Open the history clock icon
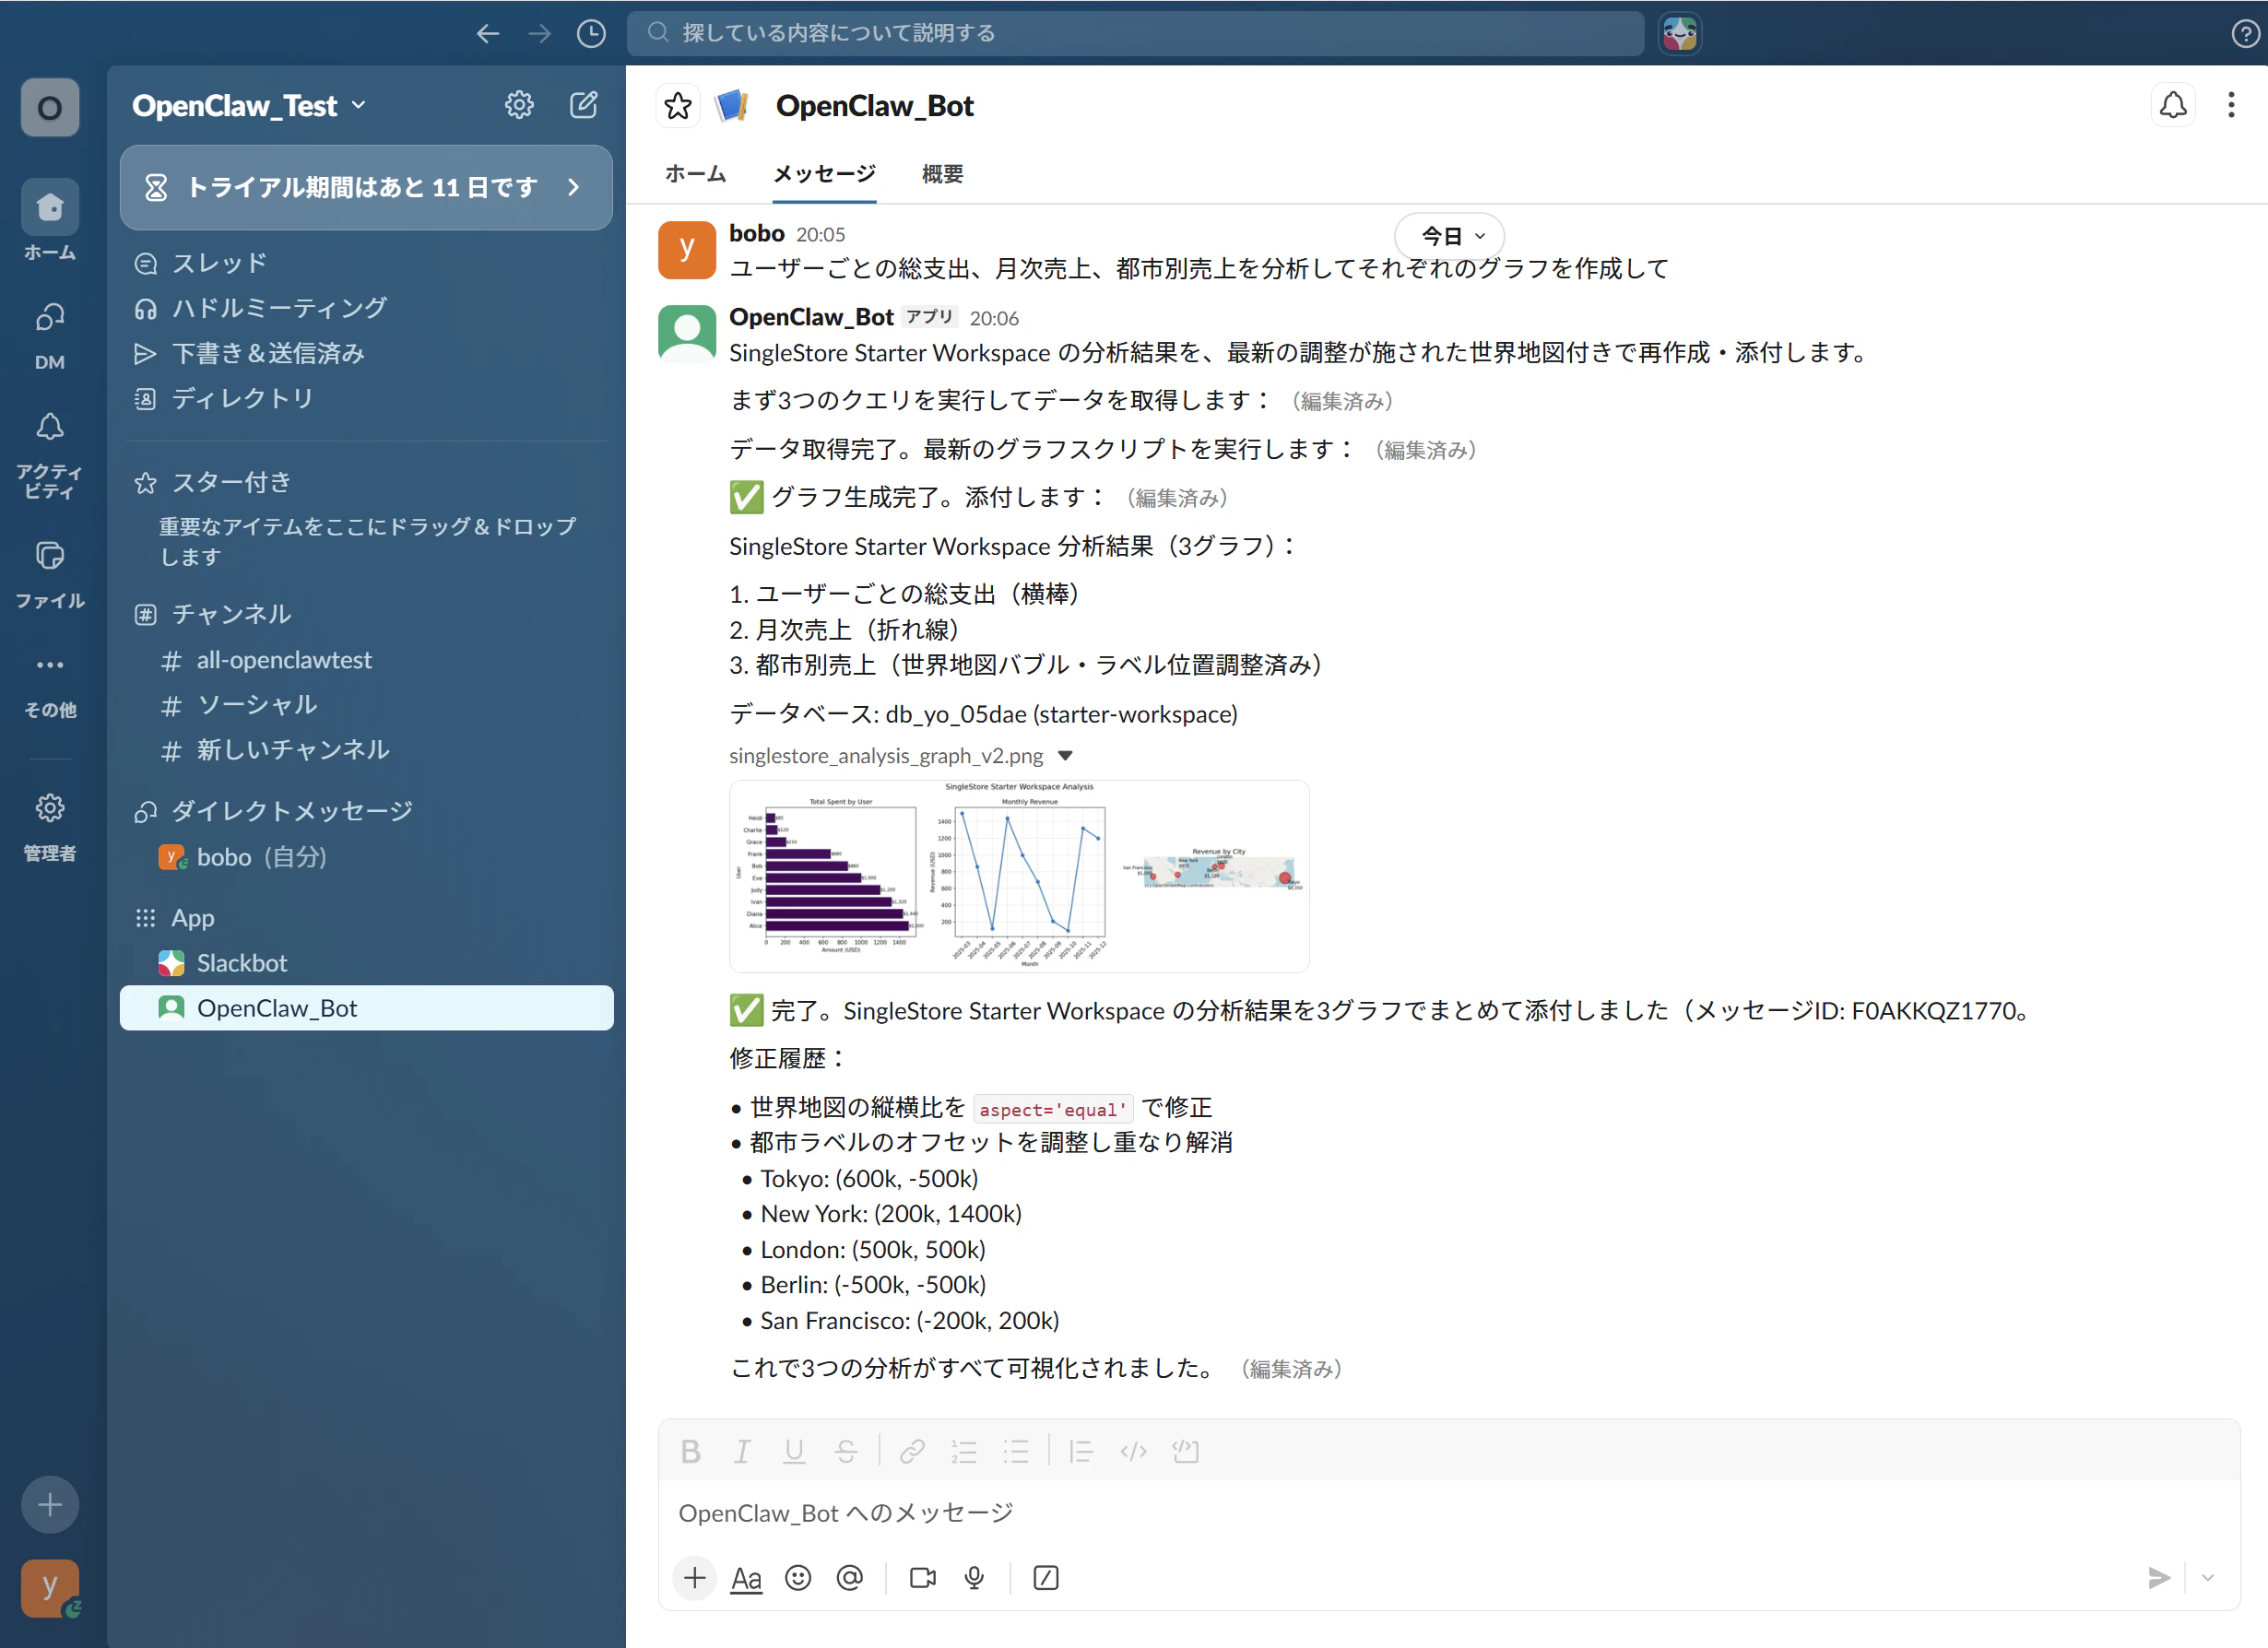This screenshot has height=1648, width=2268. (592, 33)
